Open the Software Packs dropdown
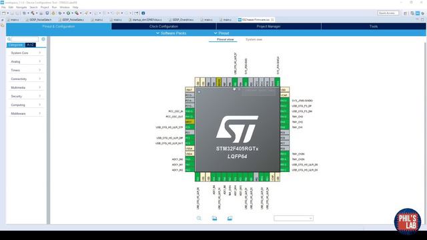The image size is (427, 240). [171, 33]
